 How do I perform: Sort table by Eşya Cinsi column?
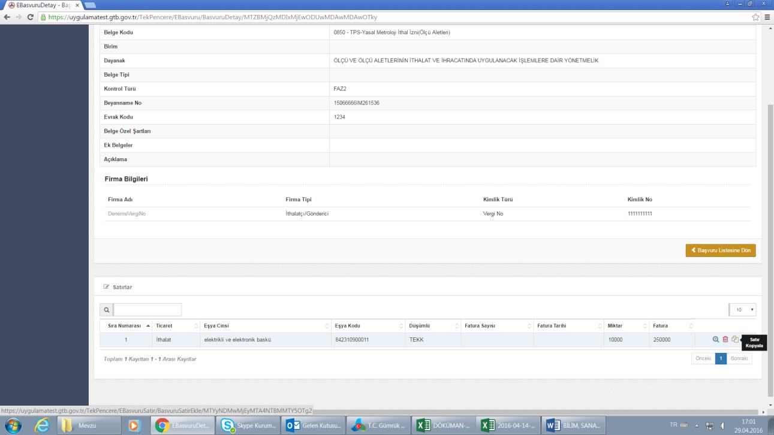click(266, 325)
